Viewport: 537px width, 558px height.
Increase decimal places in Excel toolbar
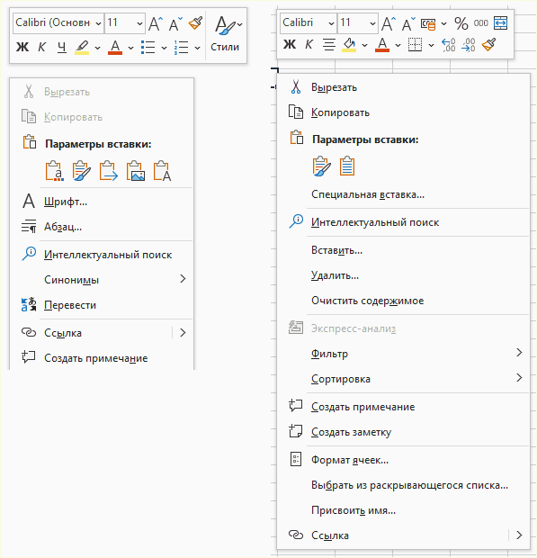pyautogui.click(x=449, y=45)
